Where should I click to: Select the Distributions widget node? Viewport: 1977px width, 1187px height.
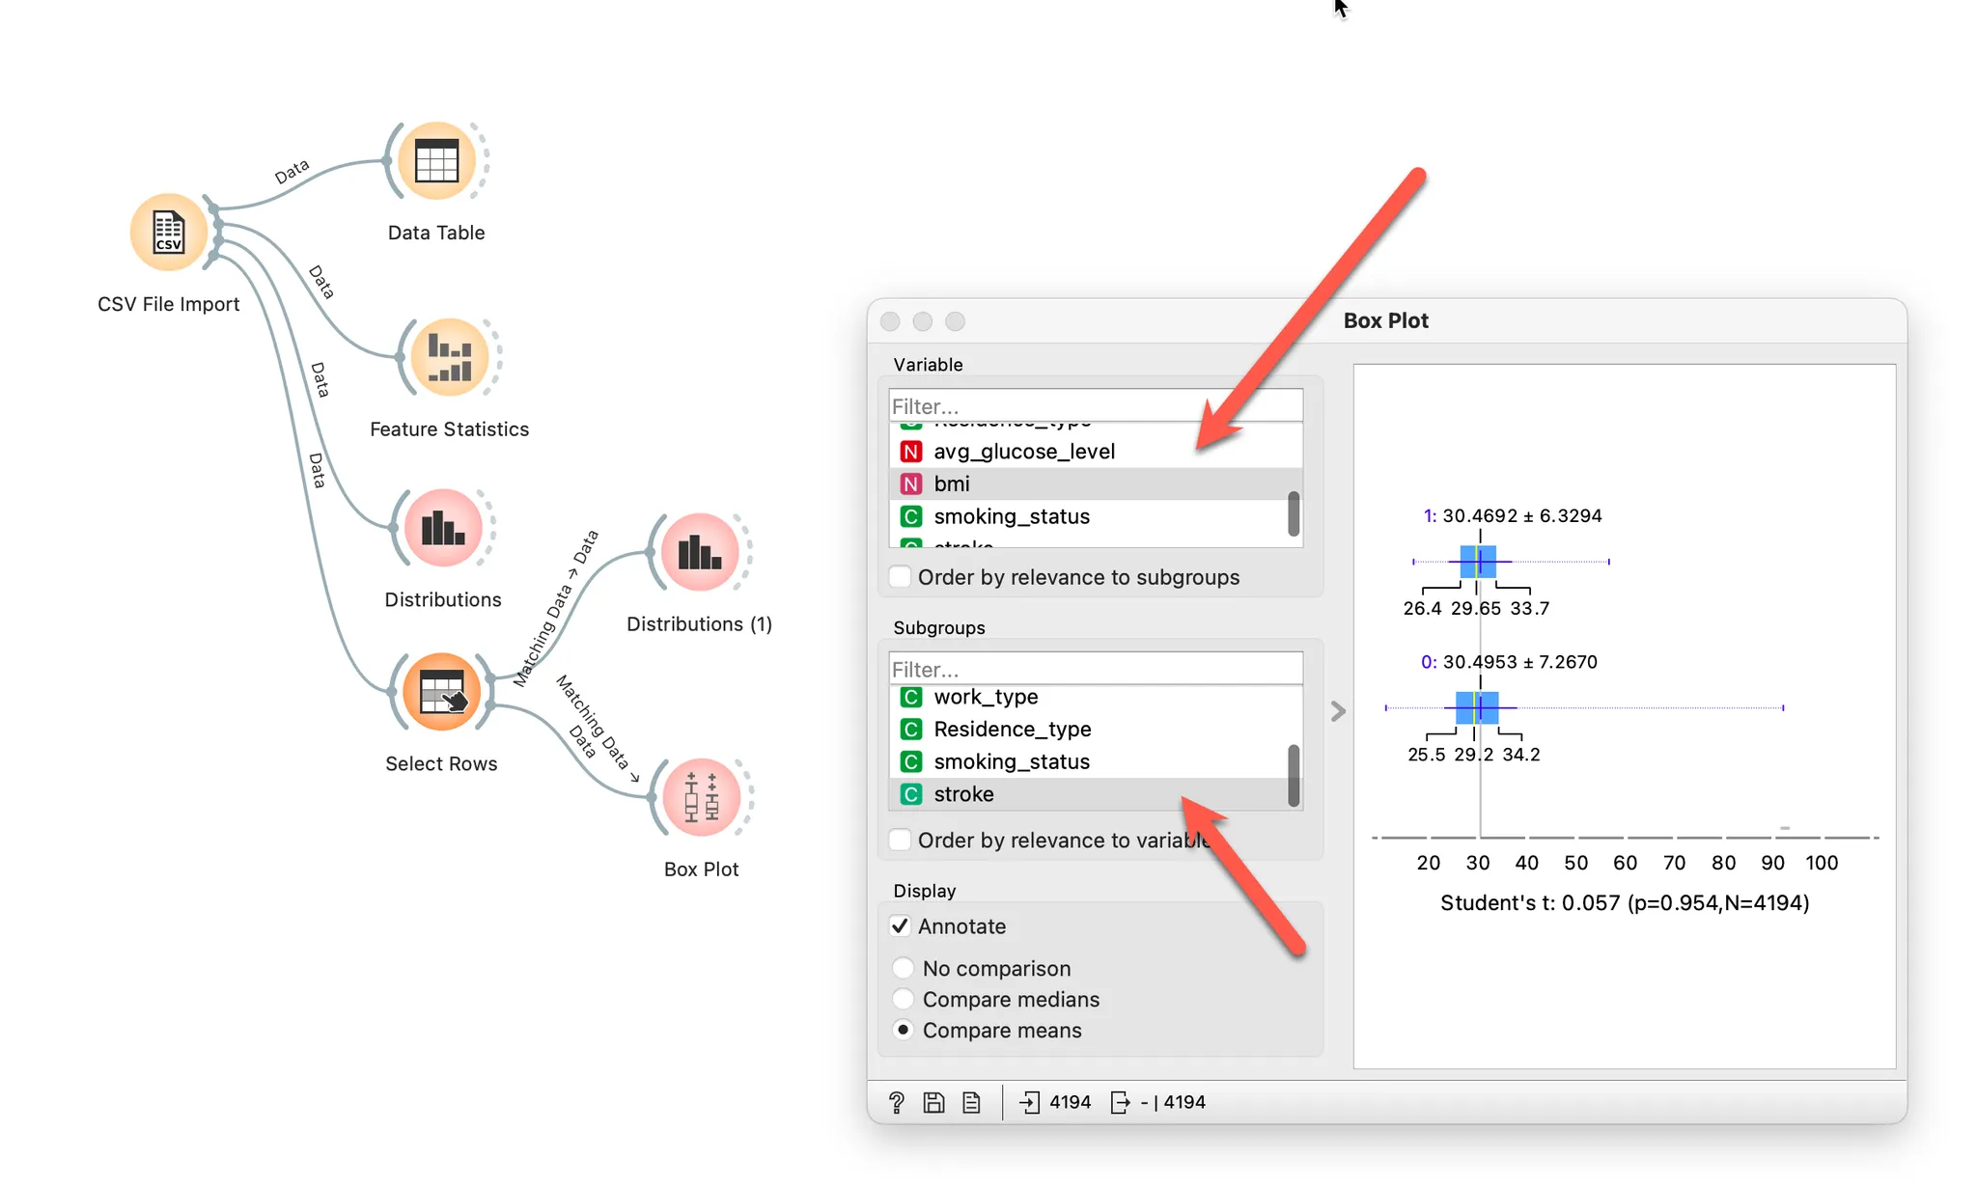click(x=443, y=528)
